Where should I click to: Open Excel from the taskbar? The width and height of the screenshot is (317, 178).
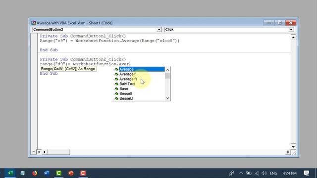pos(10,173)
